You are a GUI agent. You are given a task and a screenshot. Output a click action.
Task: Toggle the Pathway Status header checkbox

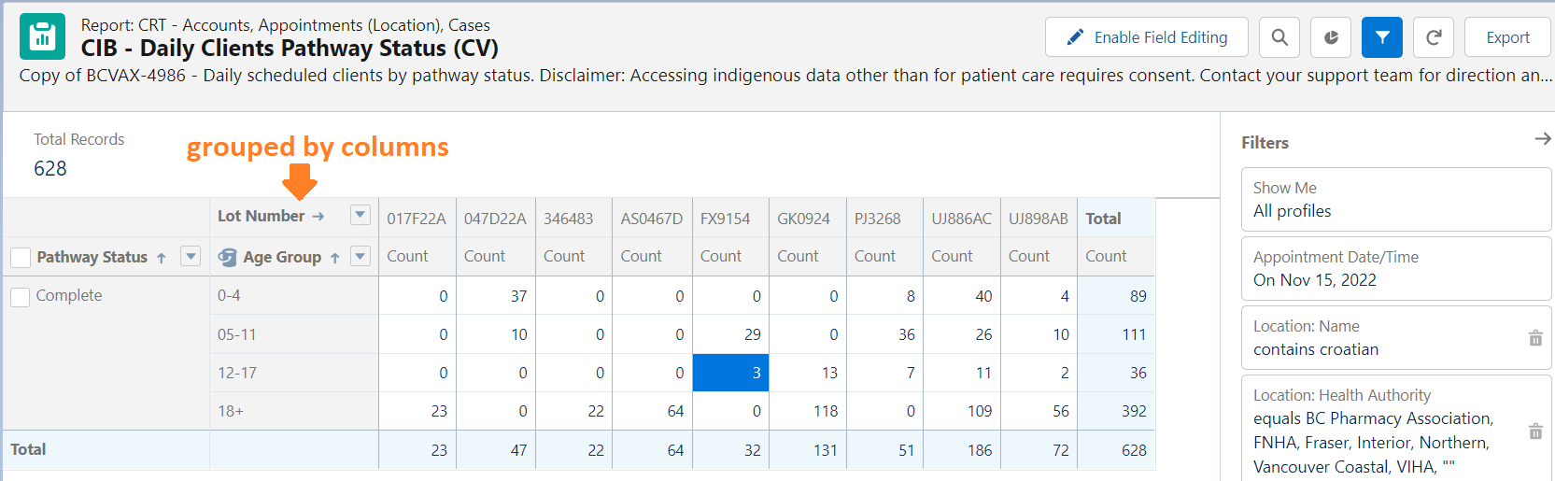point(21,257)
